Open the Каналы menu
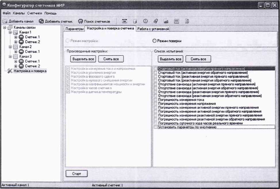 19,14
